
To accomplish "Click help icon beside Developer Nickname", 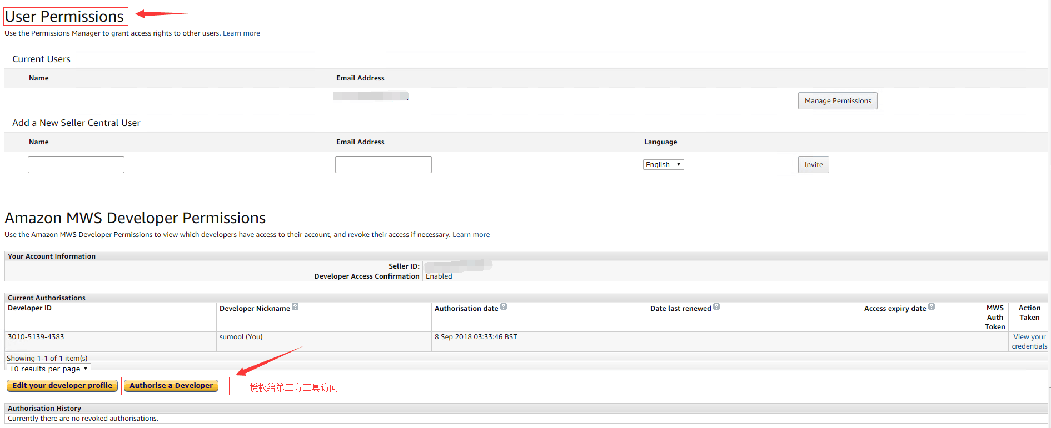I will click(295, 306).
